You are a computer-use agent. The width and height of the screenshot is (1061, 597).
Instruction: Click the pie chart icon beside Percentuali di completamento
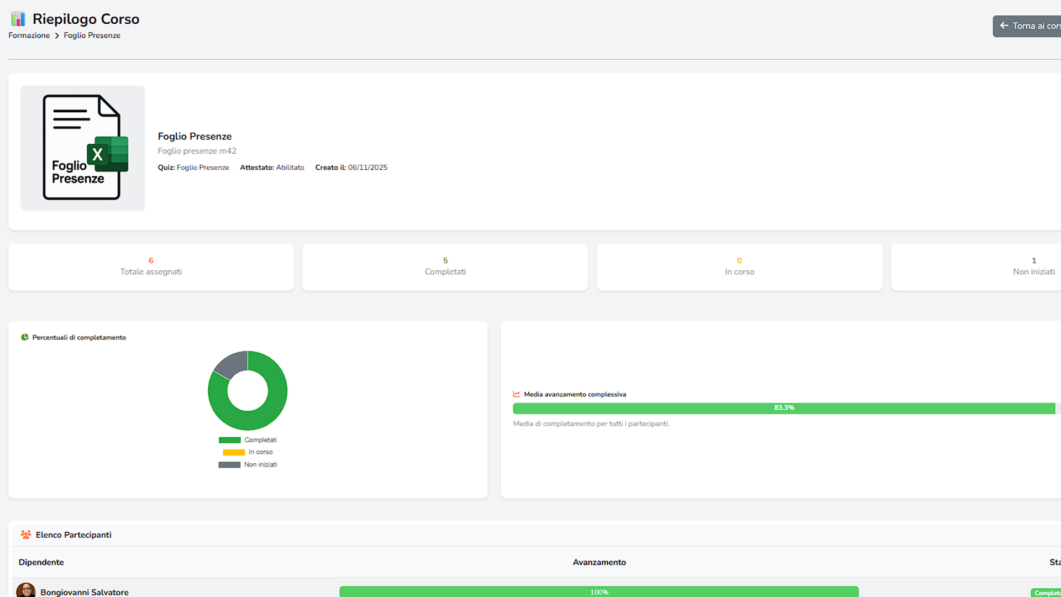[x=24, y=337]
